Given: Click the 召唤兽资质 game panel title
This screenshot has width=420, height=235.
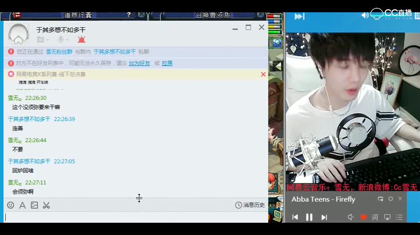Looking at the screenshot, I should [213, 15].
